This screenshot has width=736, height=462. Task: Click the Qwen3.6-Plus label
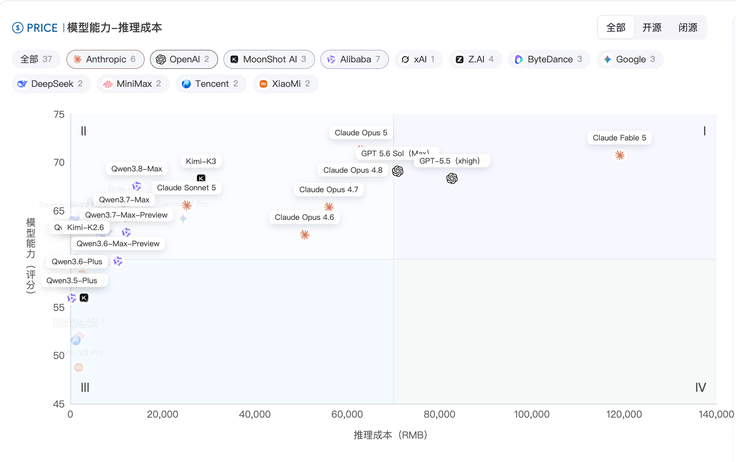coord(77,261)
